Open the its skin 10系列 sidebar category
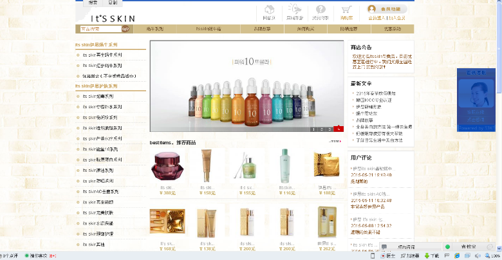 tap(100, 149)
